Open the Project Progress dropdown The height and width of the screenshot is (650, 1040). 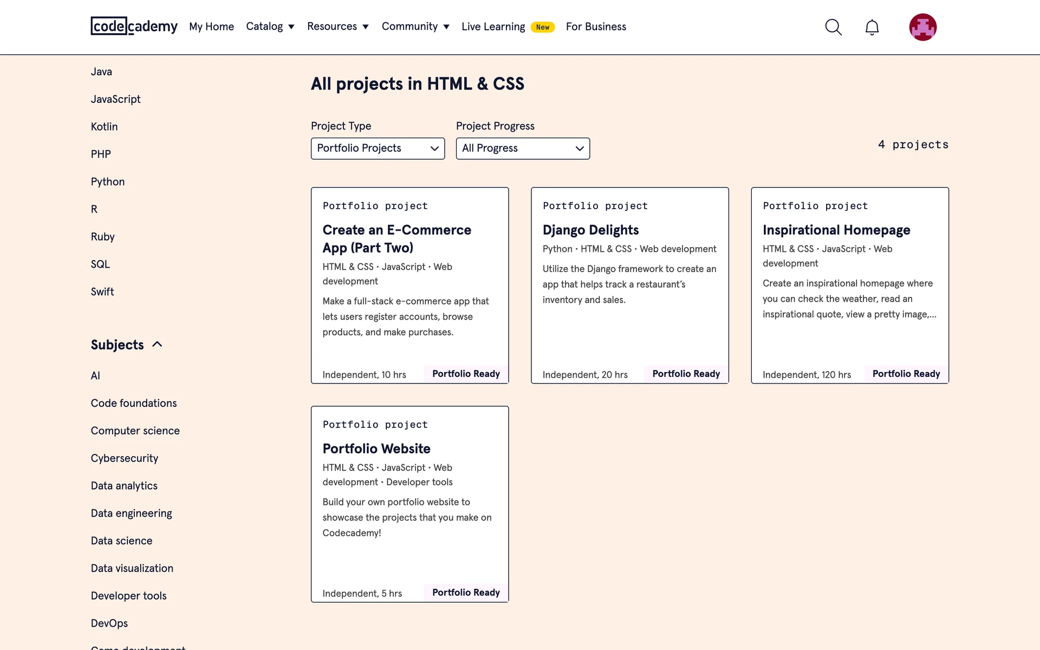[522, 148]
